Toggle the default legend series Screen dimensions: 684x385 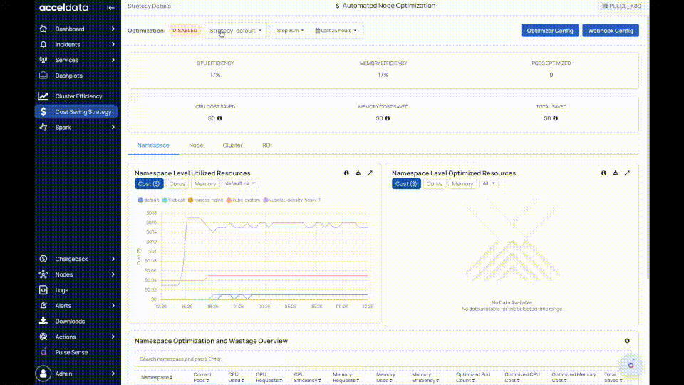(x=148, y=200)
